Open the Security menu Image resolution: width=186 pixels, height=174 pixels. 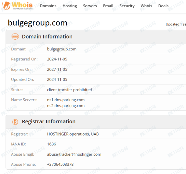(x=127, y=6)
